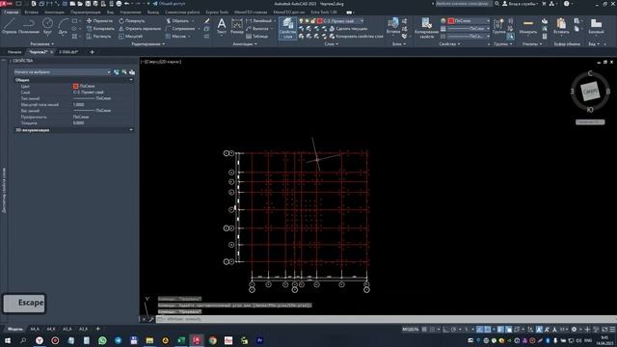Toggle annotation visibility in status bar
617x347 pixels.
(x=539, y=330)
